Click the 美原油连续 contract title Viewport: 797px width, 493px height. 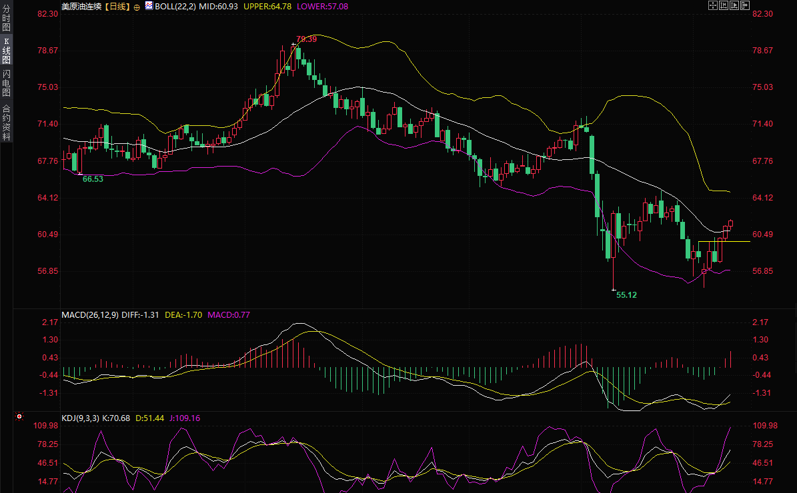81,7
